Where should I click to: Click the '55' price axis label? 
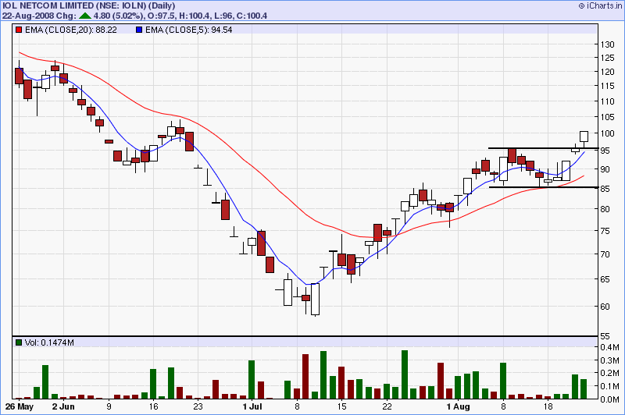coord(605,336)
